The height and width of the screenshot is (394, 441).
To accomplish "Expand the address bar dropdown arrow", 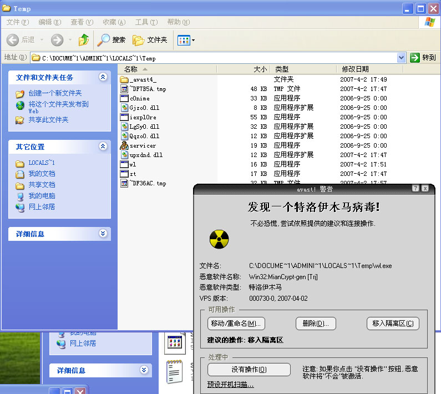I will click(x=402, y=58).
